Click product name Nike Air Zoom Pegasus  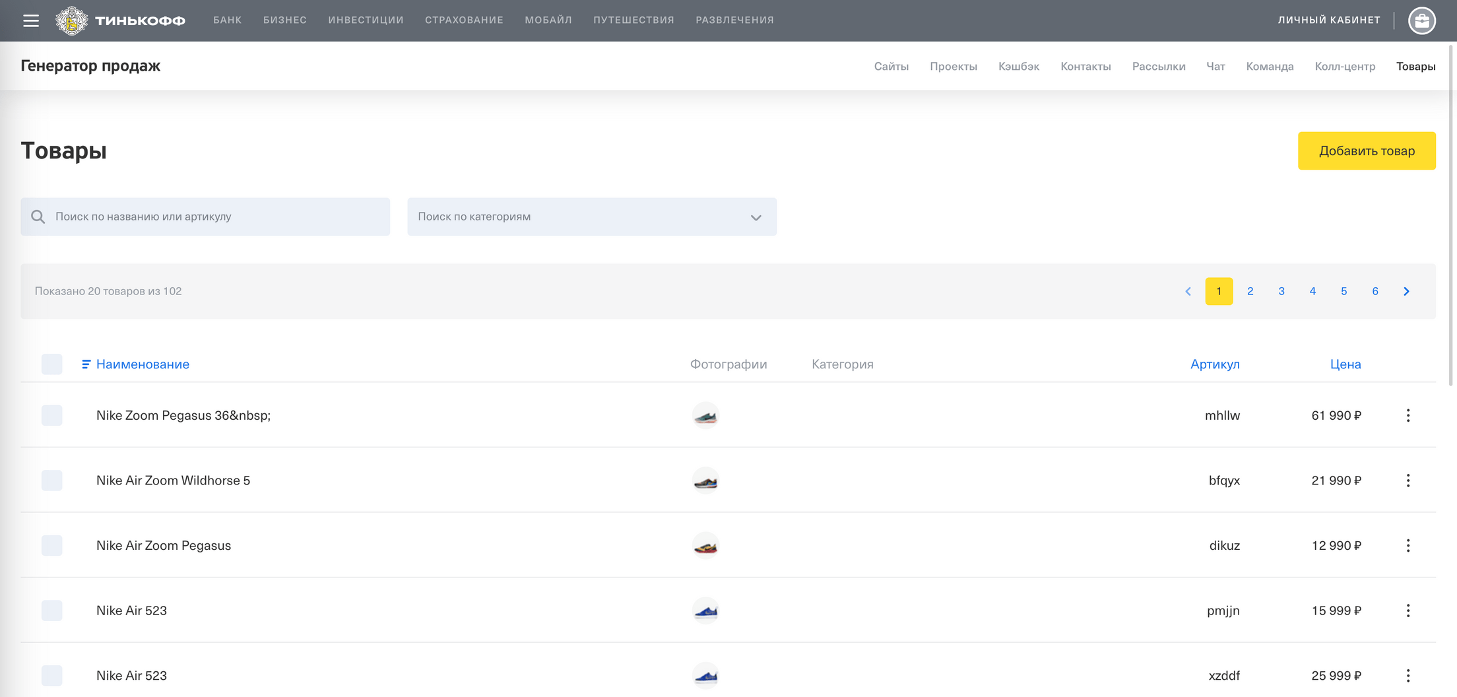pos(164,545)
